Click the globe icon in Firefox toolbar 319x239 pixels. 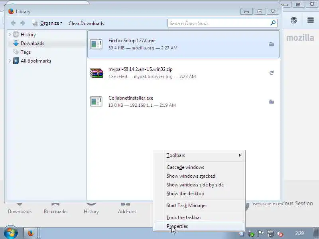[294, 20]
